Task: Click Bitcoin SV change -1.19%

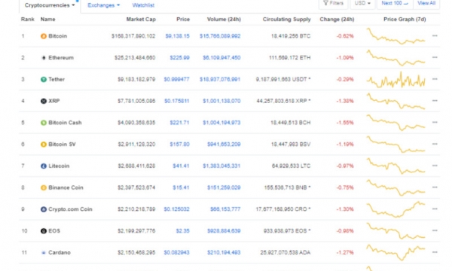Action: point(345,145)
